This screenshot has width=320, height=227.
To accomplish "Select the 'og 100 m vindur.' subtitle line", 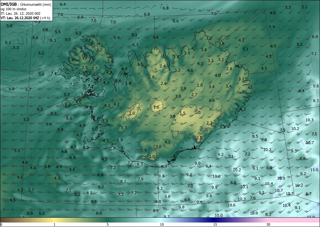I will click(x=14, y=9).
